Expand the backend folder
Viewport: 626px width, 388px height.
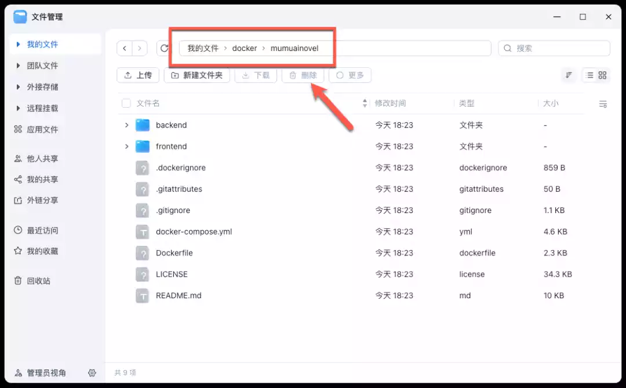[x=127, y=125]
